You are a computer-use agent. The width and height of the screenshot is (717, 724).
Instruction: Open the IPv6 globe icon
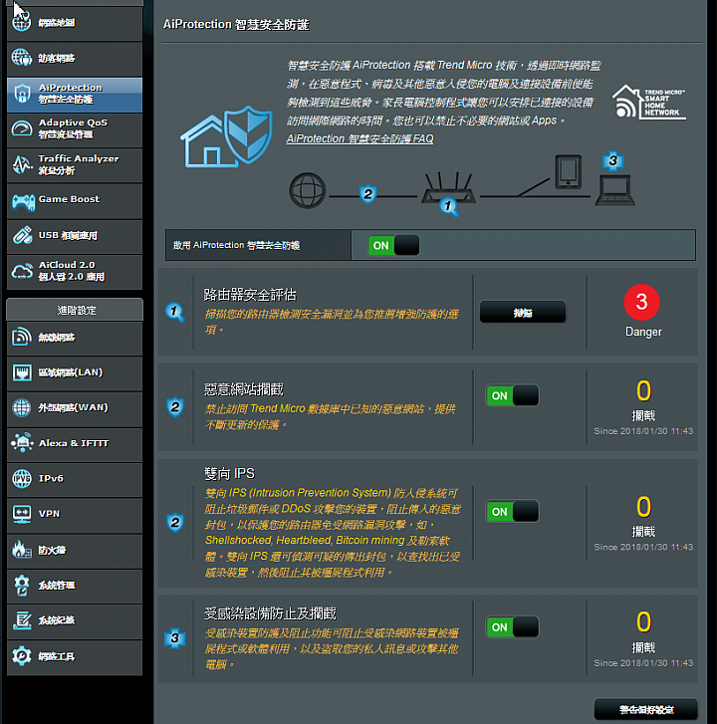22,478
